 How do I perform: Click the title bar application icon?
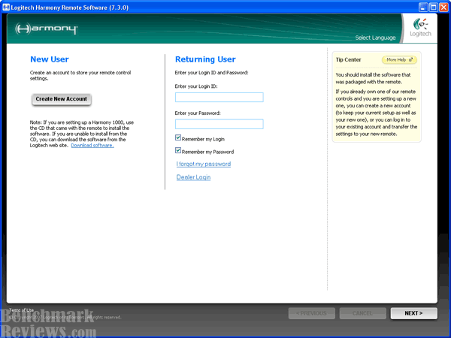coord(6,6)
